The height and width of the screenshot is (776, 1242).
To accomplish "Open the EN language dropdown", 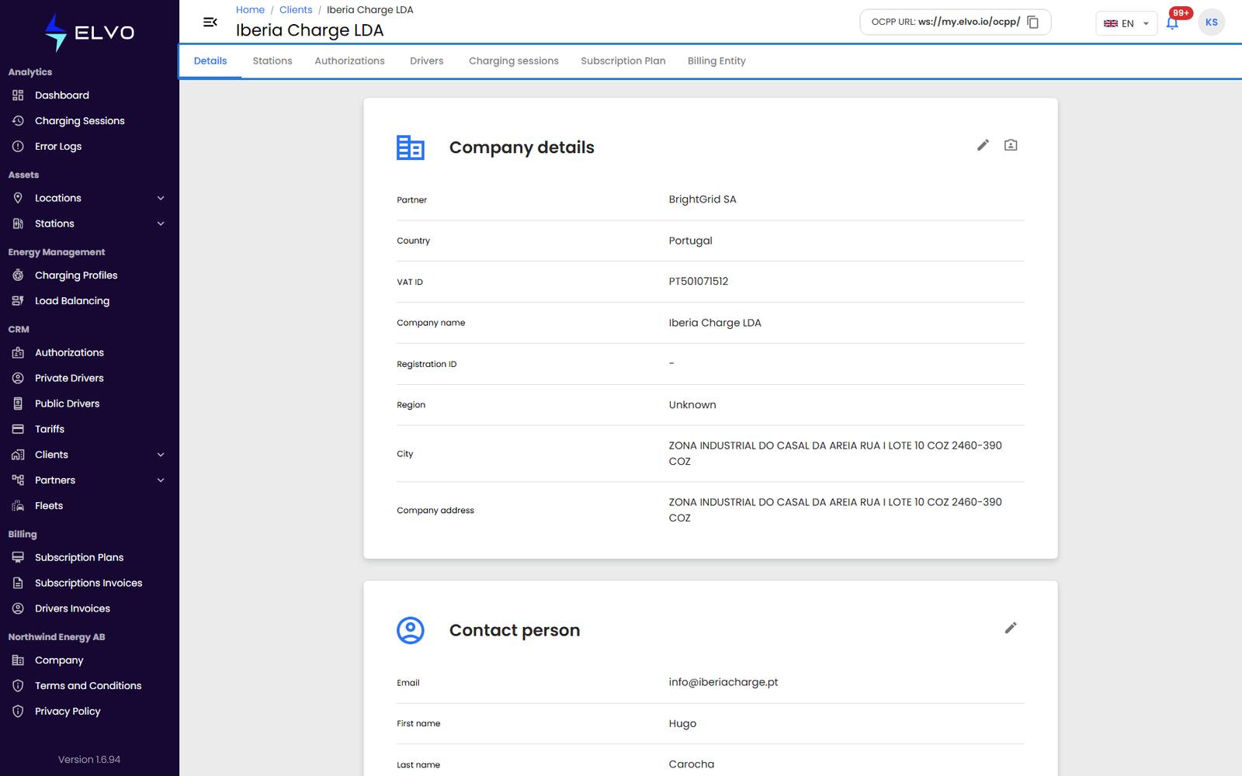I will [1126, 23].
